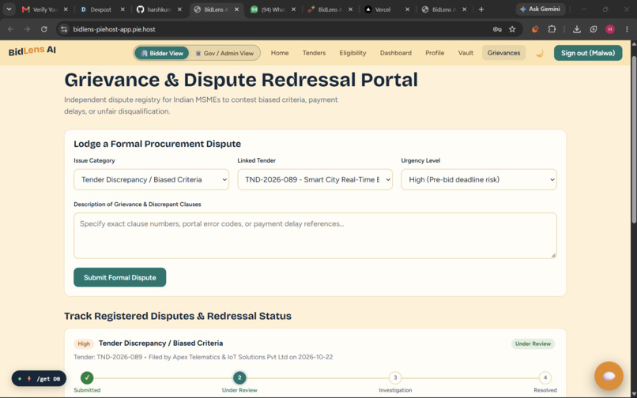Open the Grievances nav item
The height and width of the screenshot is (398, 637).
[x=503, y=53]
